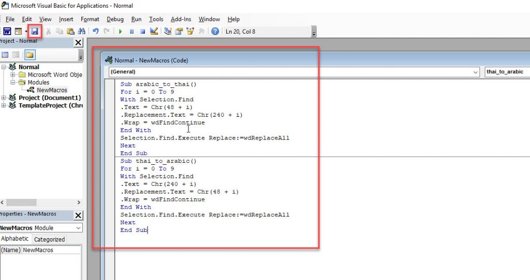Expand Project (Document1) tree node

[4, 98]
